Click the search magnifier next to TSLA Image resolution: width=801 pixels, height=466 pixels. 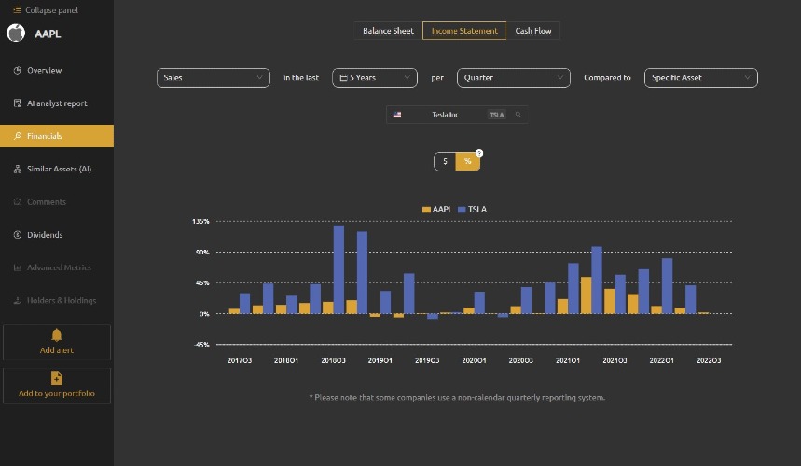518,115
